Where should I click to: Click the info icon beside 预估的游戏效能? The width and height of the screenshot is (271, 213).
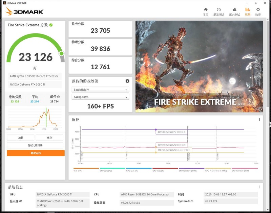tap(127, 80)
